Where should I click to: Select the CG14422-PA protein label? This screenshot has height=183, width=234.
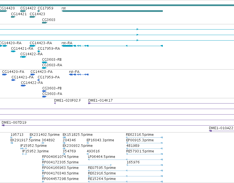coord(32,83)
